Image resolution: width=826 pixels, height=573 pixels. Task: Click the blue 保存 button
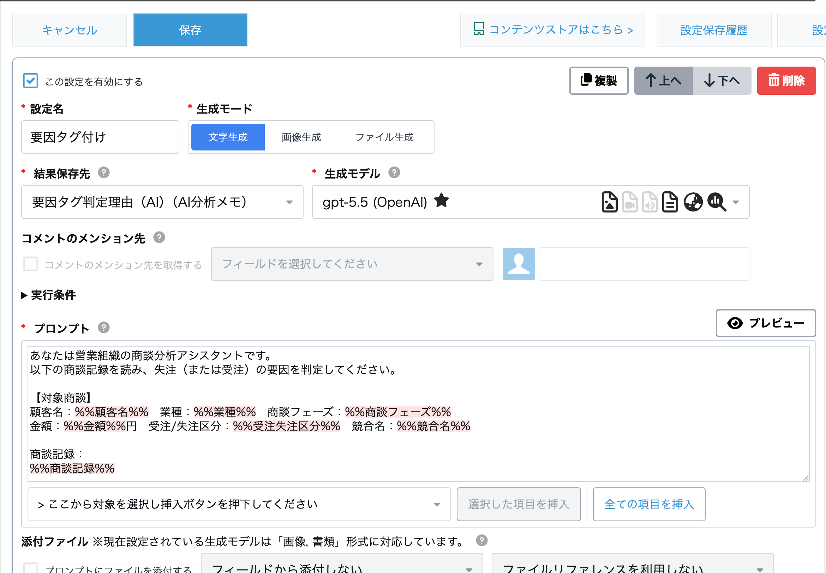[190, 30]
